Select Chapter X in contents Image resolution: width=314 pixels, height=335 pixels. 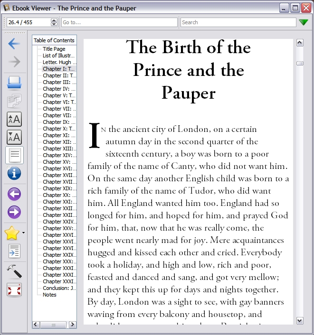59,129
